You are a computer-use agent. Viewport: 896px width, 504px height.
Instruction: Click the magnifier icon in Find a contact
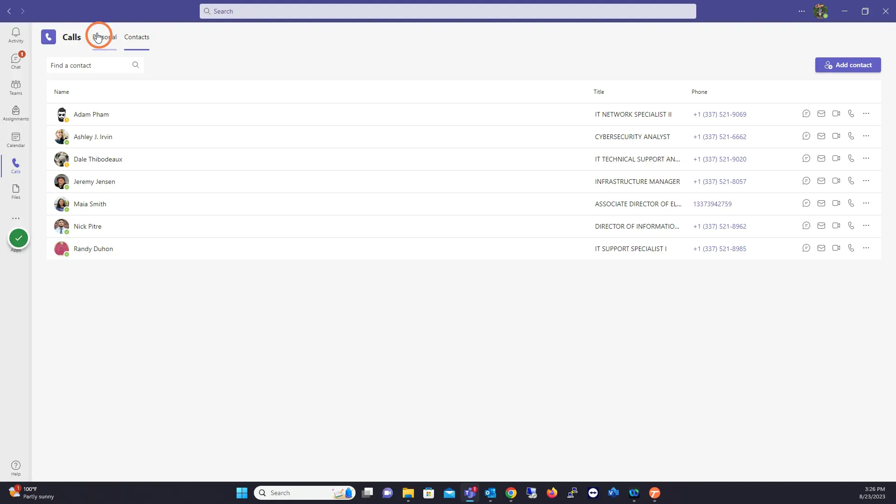coord(135,65)
